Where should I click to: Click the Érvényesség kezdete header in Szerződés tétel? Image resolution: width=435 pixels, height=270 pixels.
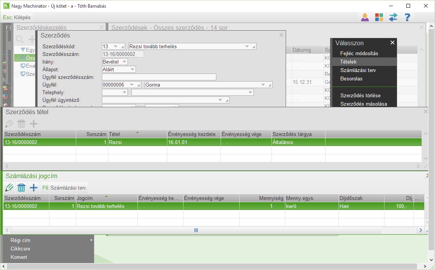click(194, 134)
